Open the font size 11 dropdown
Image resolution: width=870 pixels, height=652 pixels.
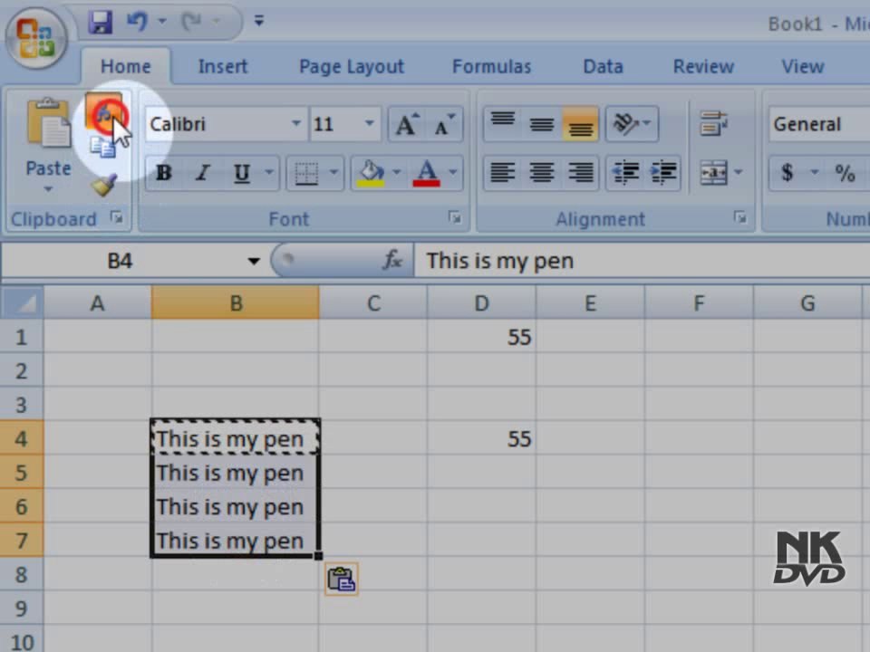coord(369,123)
